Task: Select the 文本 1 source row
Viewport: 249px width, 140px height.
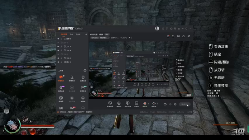Action: pyautogui.click(x=72, y=58)
